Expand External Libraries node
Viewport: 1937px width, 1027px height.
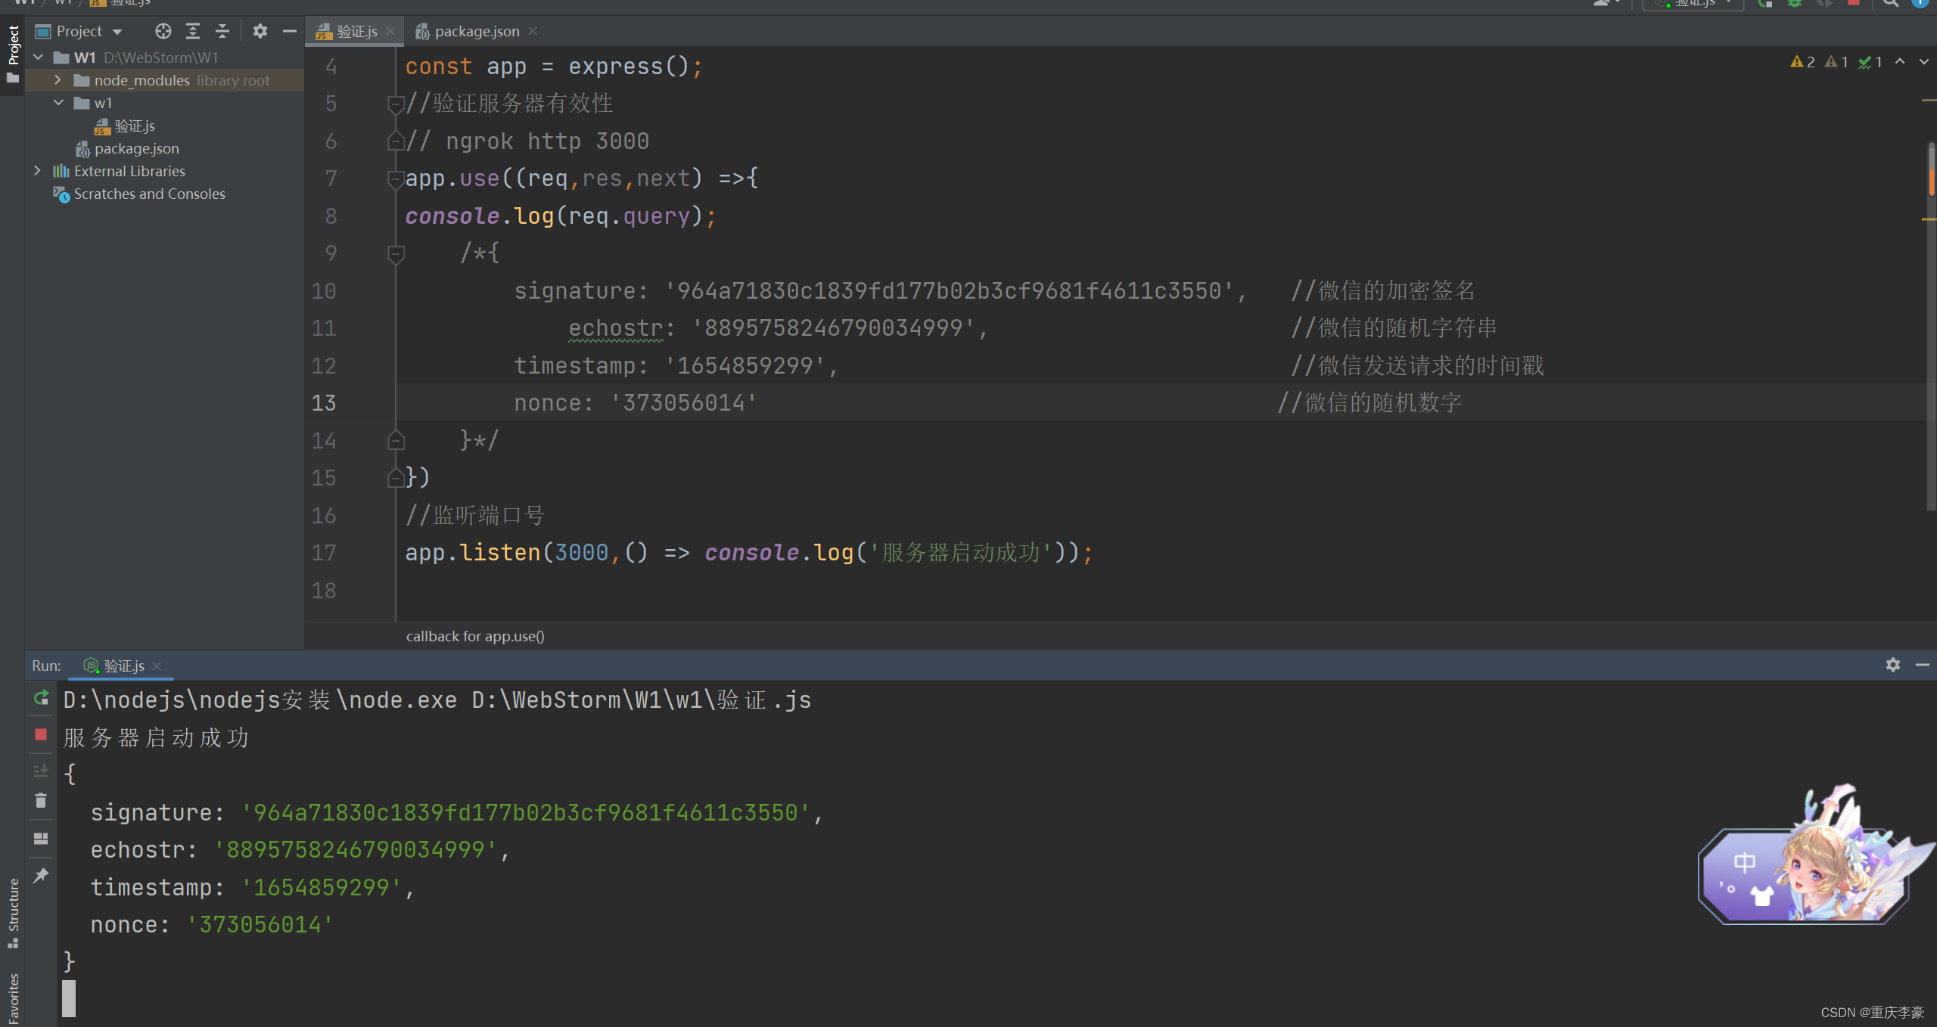tap(37, 171)
